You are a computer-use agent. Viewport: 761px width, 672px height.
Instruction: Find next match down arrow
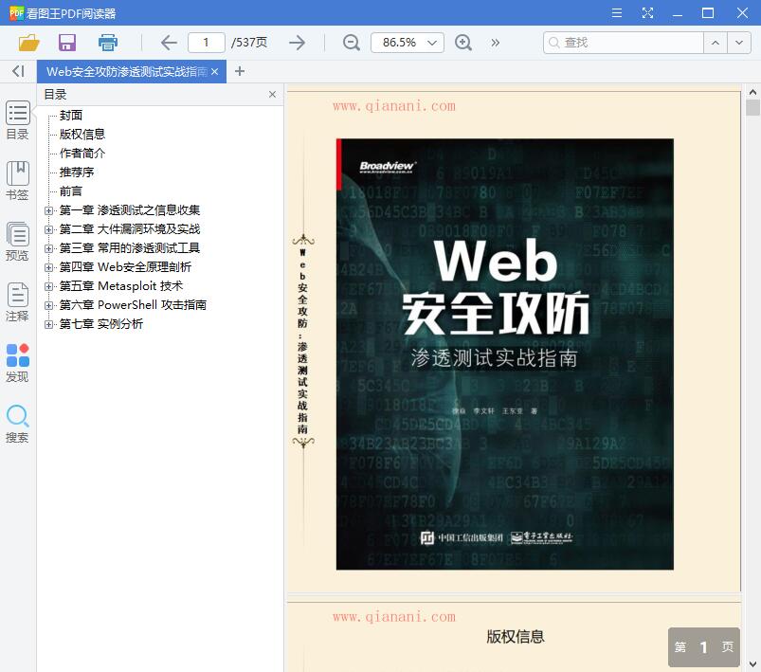[738, 43]
